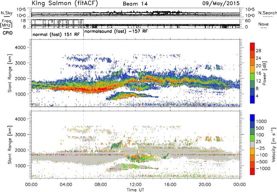Image resolution: width=277 pixels, height=192 pixels.
Task: Click the 'Beam 14' label
Action: click(135, 4)
